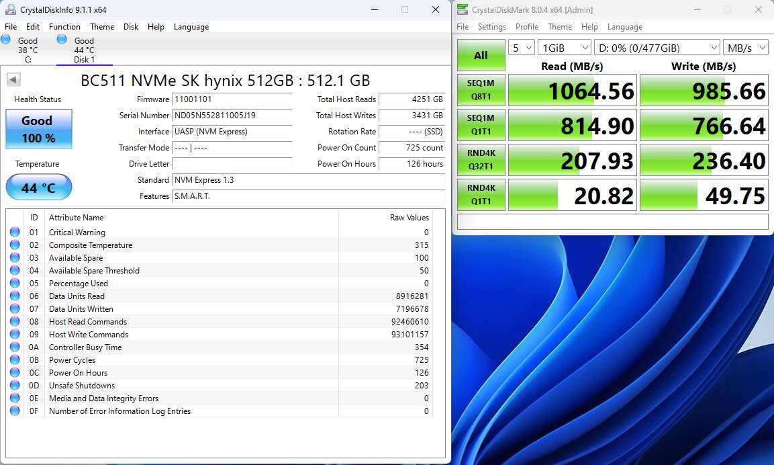Open Language menu in CrystalDiskInfo
The height and width of the screenshot is (465, 774).
191,27
